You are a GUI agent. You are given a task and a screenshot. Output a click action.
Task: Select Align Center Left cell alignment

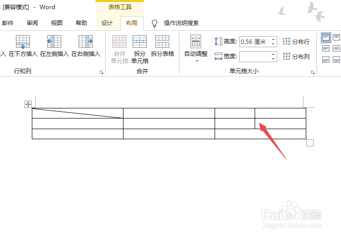pyautogui.click(x=326, y=49)
